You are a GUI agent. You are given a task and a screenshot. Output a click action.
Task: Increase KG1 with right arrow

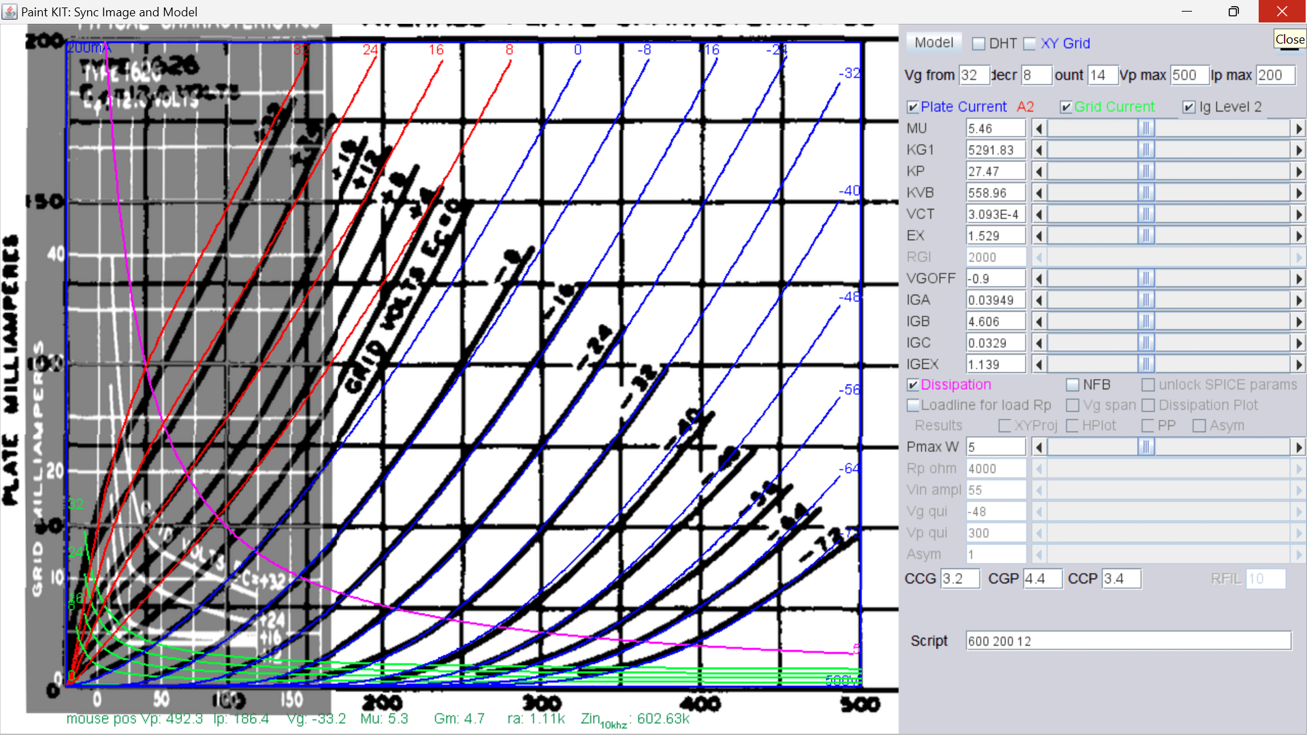tap(1298, 150)
